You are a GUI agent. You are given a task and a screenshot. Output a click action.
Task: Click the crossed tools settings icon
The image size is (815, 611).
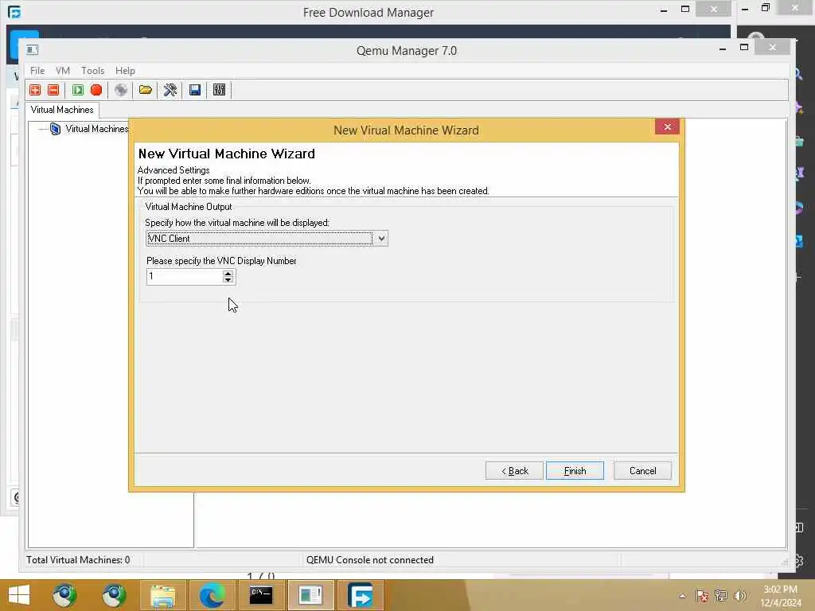coord(170,90)
